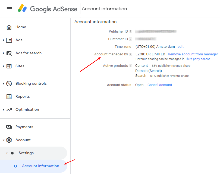The image size is (220, 174).
Task: Expand the Ads section arrow
Action: pyautogui.click(x=4, y=40)
